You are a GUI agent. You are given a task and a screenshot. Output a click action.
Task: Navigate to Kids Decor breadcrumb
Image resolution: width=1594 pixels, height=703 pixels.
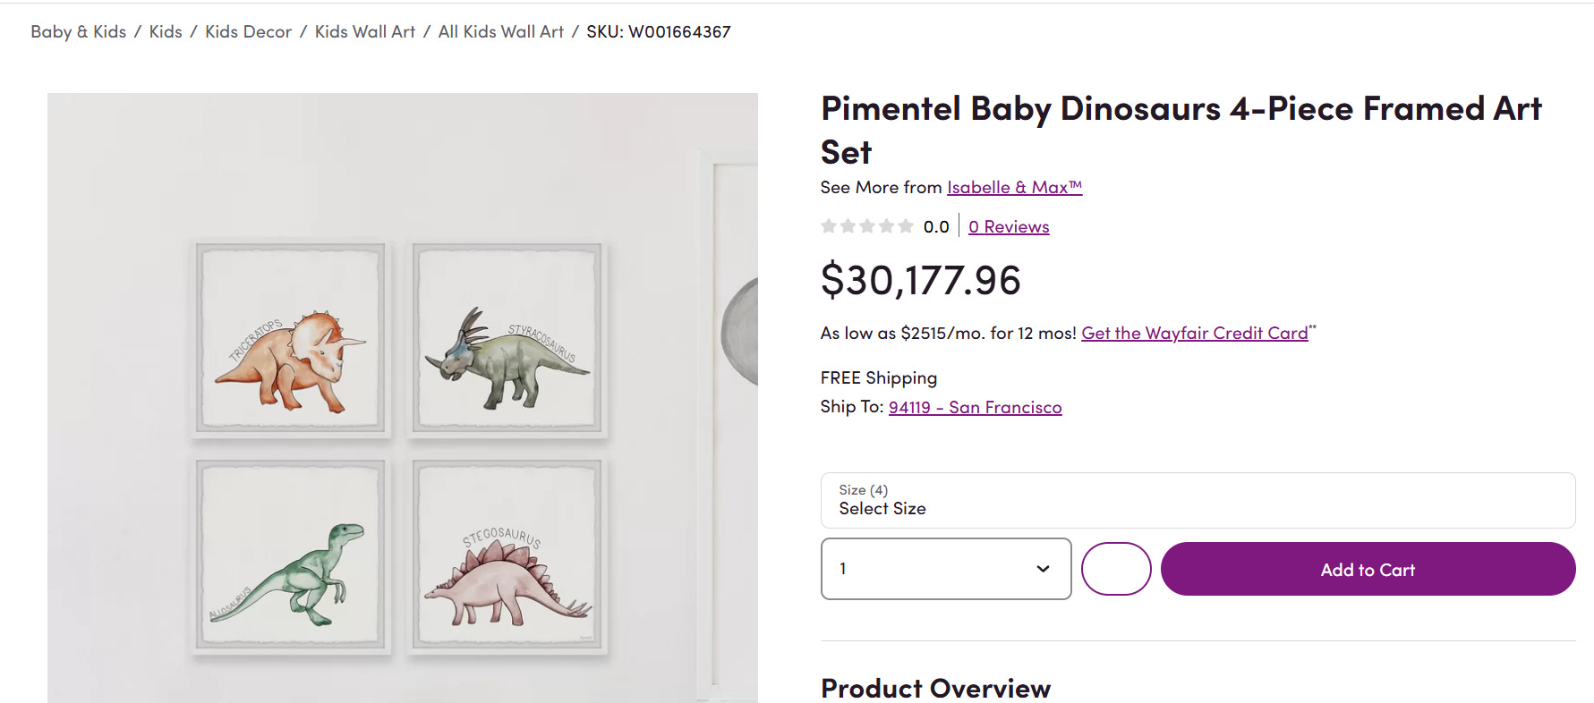[248, 32]
